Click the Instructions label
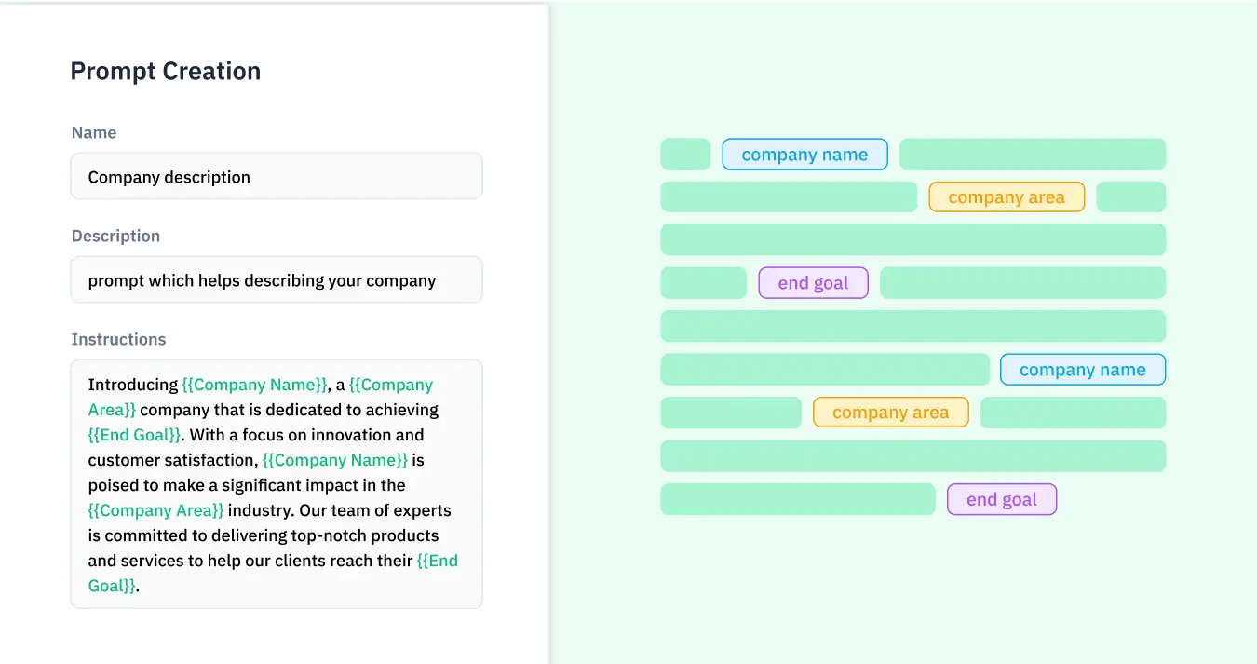The image size is (1257, 664). coord(118,339)
